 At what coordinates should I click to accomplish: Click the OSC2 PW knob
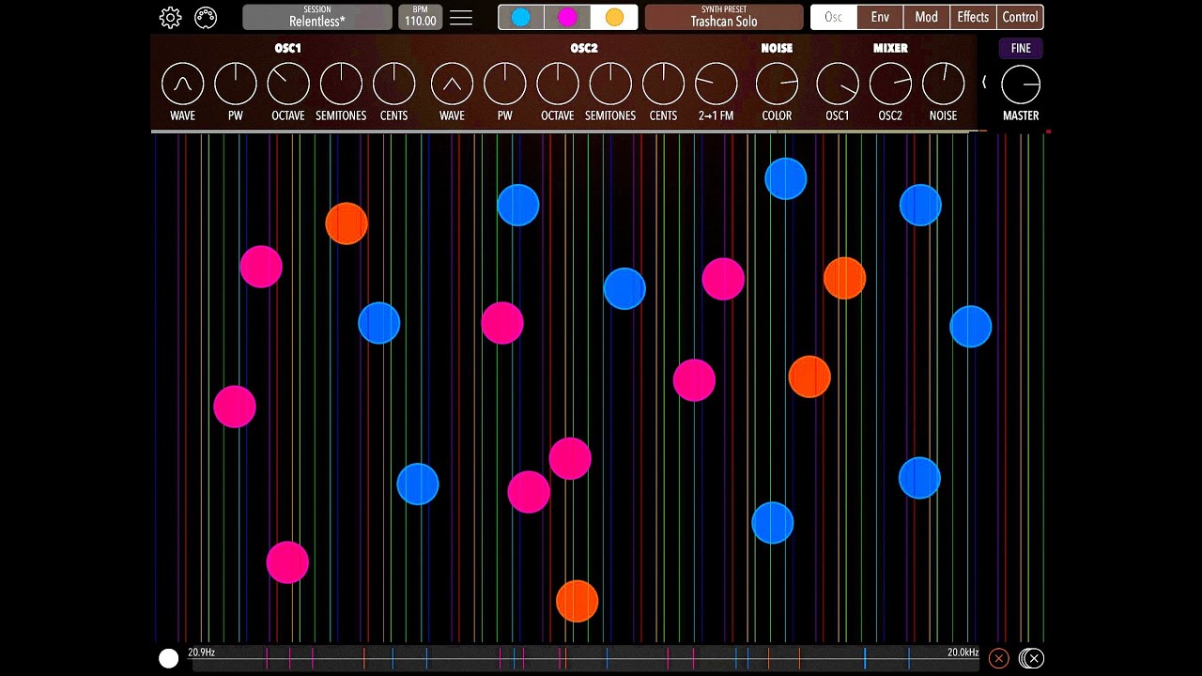(x=504, y=84)
